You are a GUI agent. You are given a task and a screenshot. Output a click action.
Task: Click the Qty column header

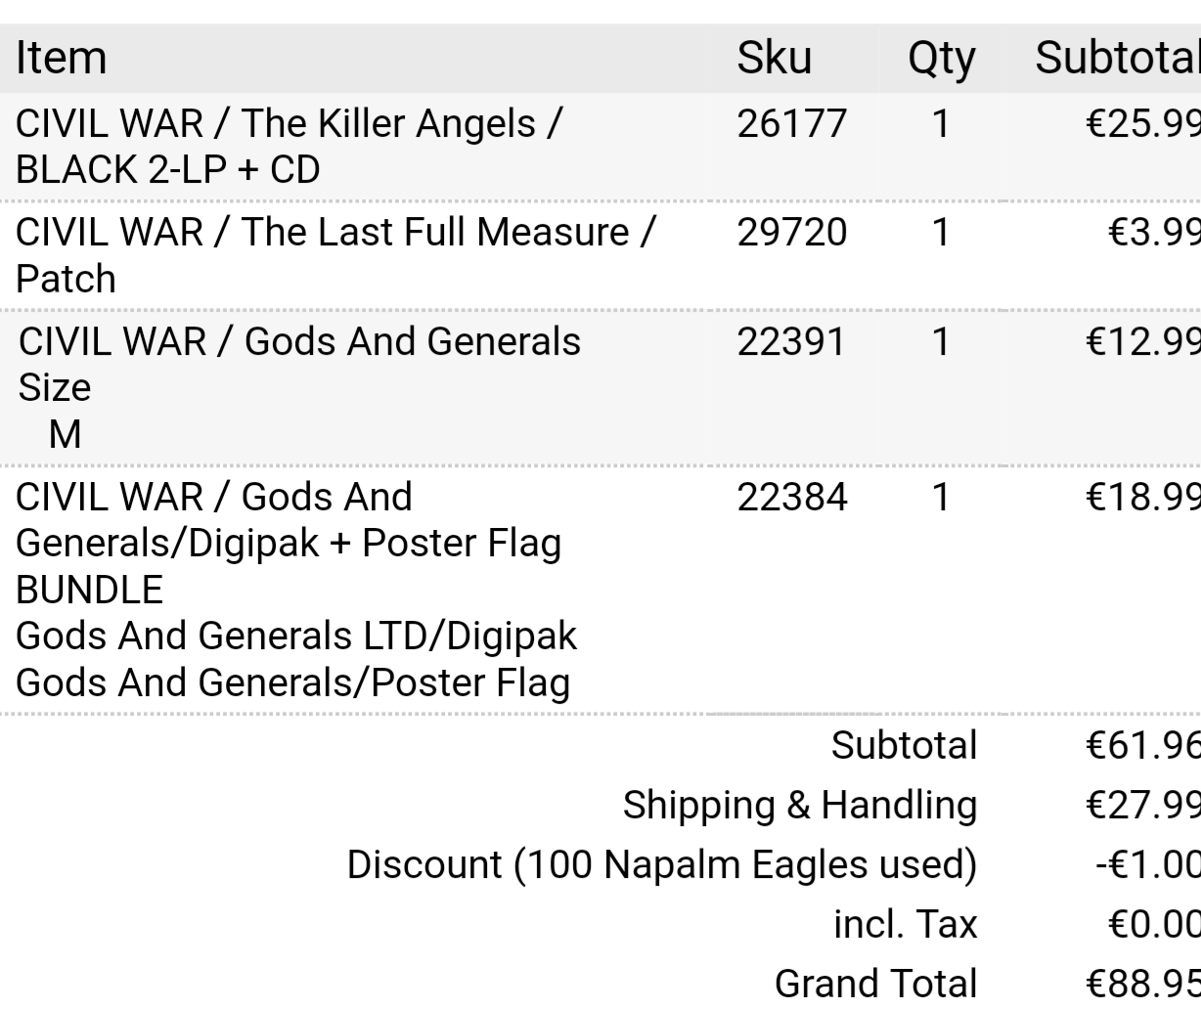tap(941, 58)
